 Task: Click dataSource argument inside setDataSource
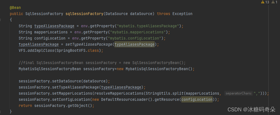94,81
